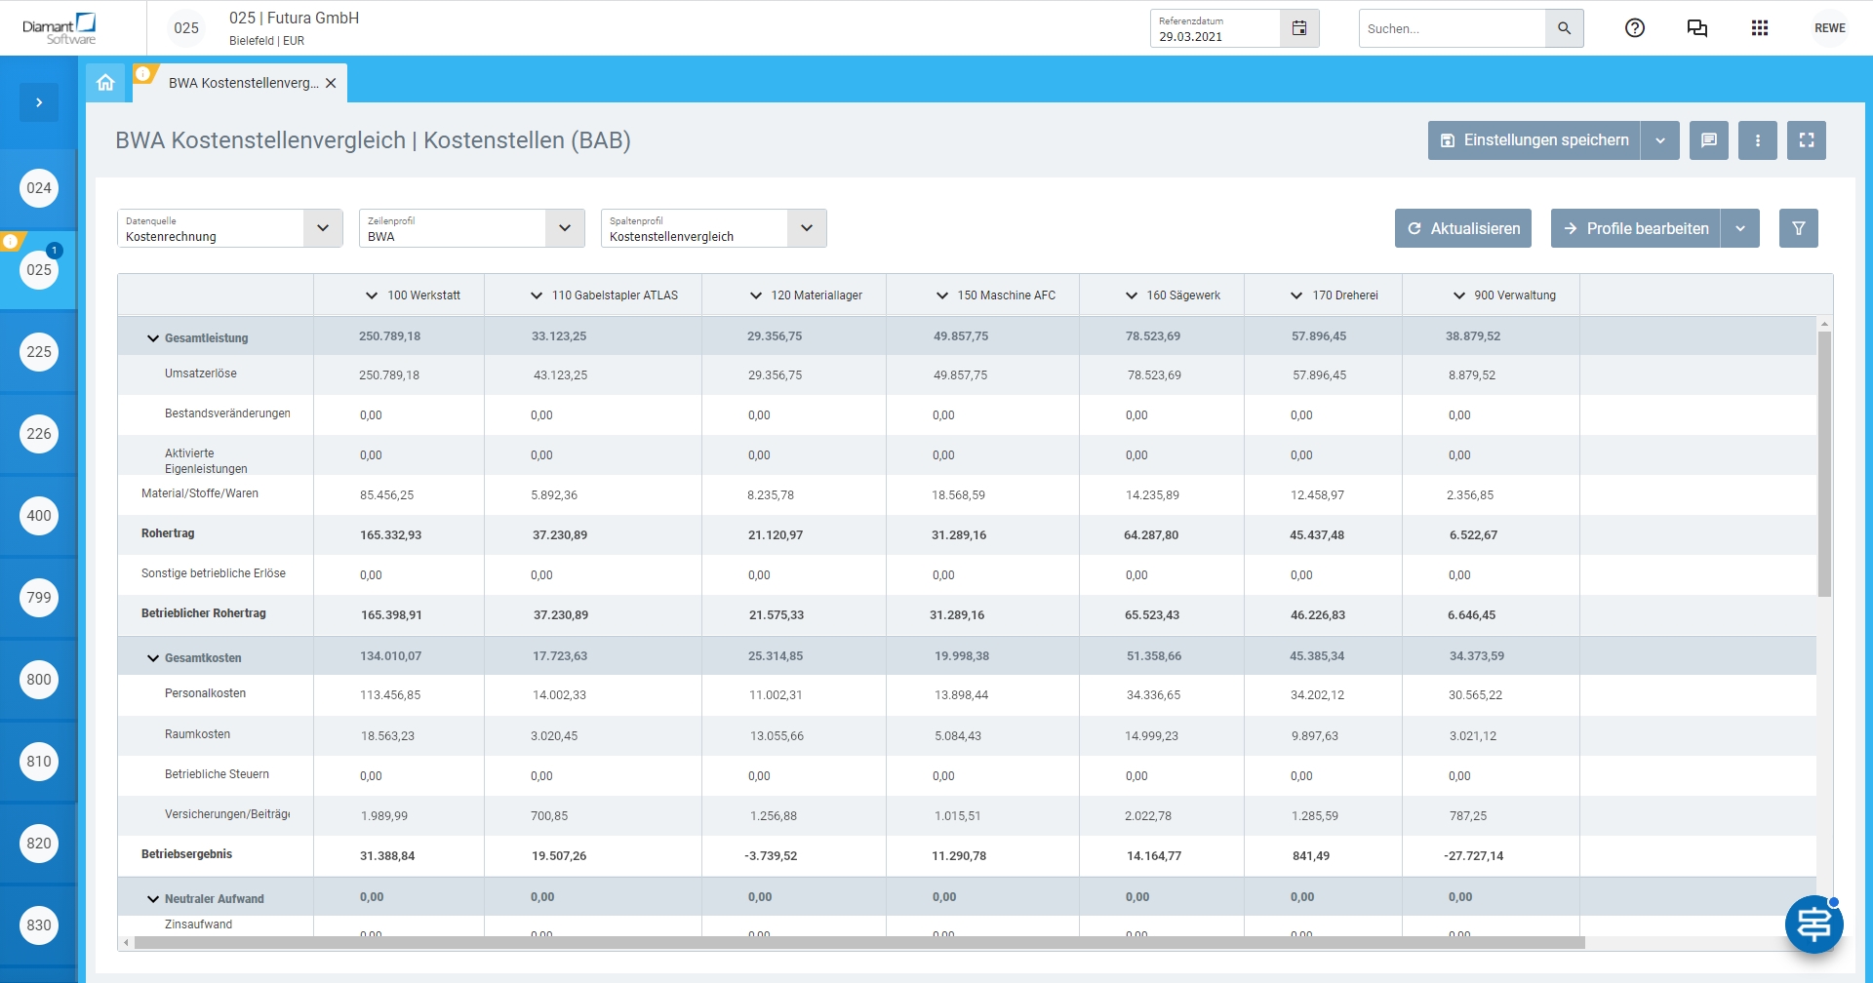Screen dimensions: 1873x983
Task: Open the home tab icon
Action: (105, 83)
